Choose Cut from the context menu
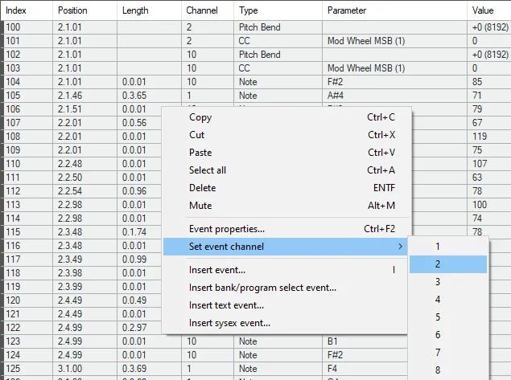The width and height of the screenshot is (511, 380). (285, 135)
